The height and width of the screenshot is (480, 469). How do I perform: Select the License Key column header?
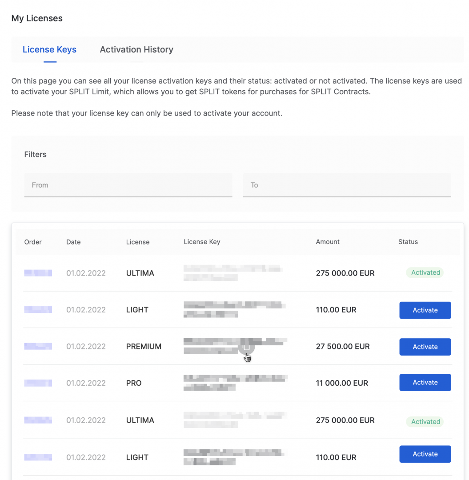[202, 242]
